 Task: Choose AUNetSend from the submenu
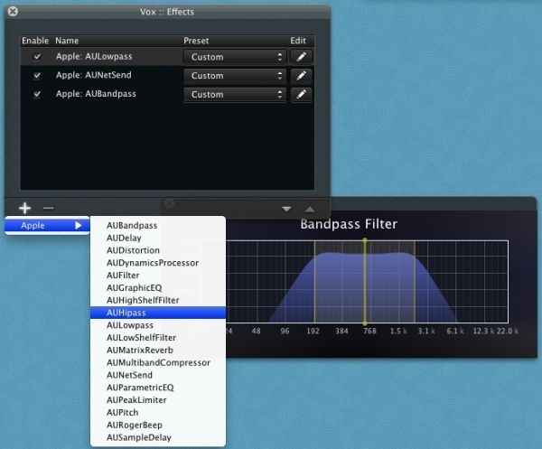click(x=158, y=375)
